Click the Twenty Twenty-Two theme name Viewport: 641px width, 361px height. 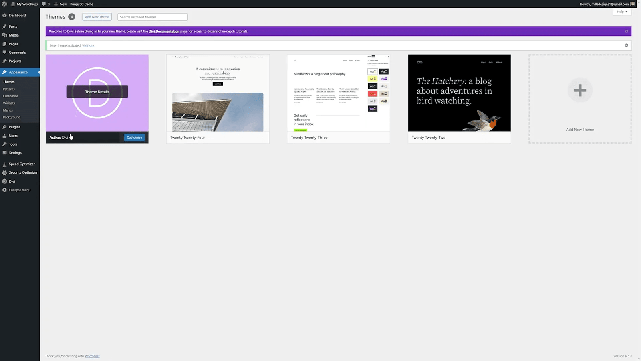[x=429, y=138]
